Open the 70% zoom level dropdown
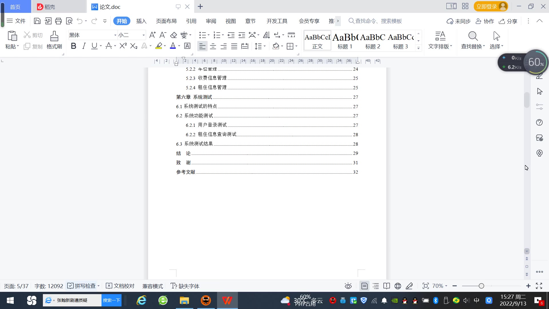The width and height of the screenshot is (549, 309). [x=440, y=286]
